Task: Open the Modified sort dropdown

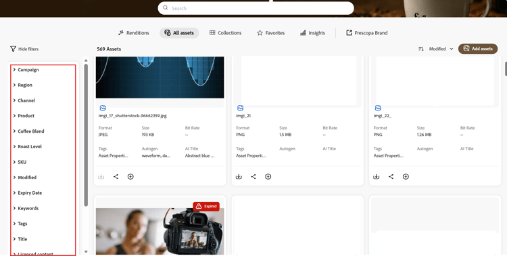Action: pos(441,49)
